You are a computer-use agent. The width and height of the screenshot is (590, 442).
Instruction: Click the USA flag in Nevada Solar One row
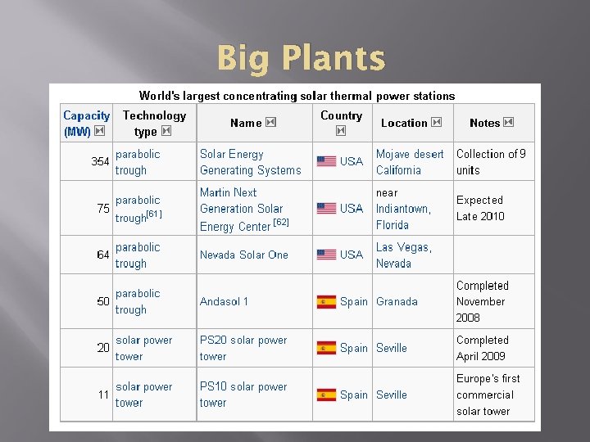click(327, 255)
